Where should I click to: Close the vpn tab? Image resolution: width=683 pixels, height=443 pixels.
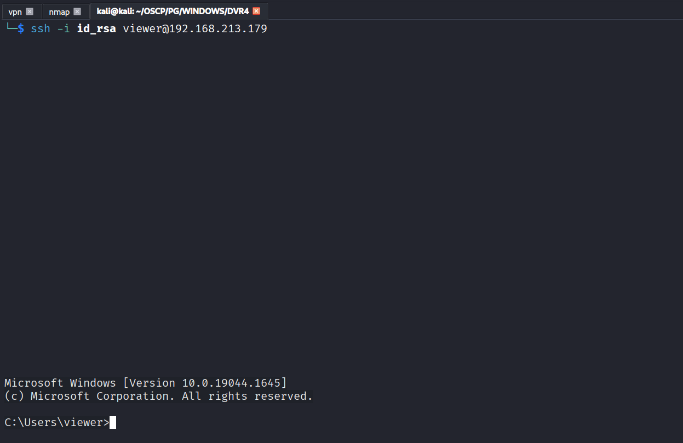[x=30, y=11]
